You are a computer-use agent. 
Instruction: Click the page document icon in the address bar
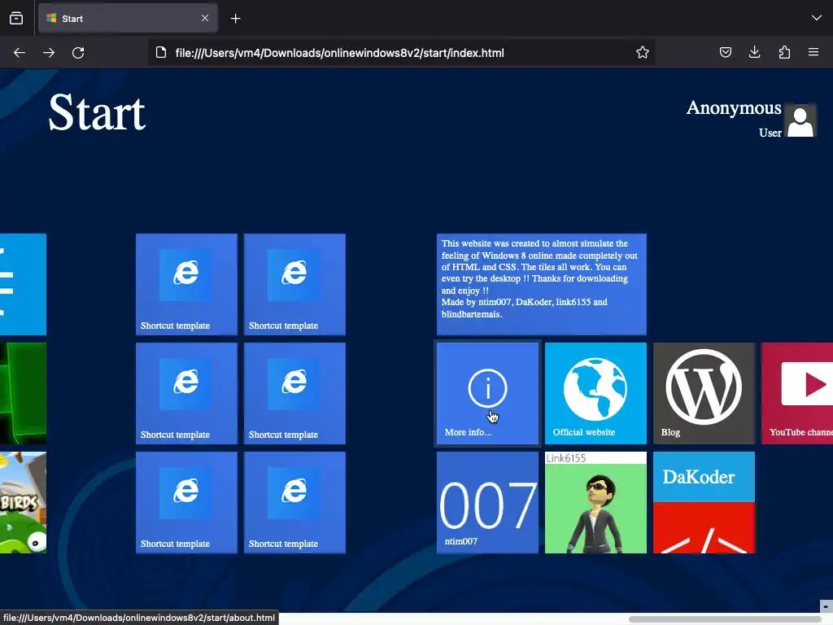tap(161, 52)
